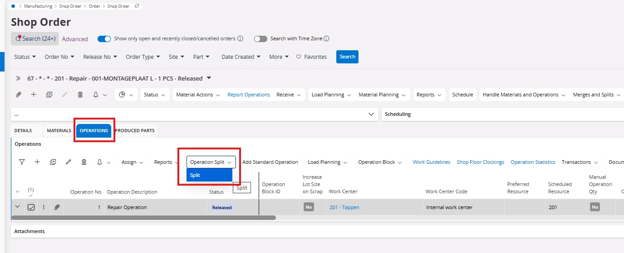
Task: Click the Manual Operation Qty No badge
Action: click(595, 207)
